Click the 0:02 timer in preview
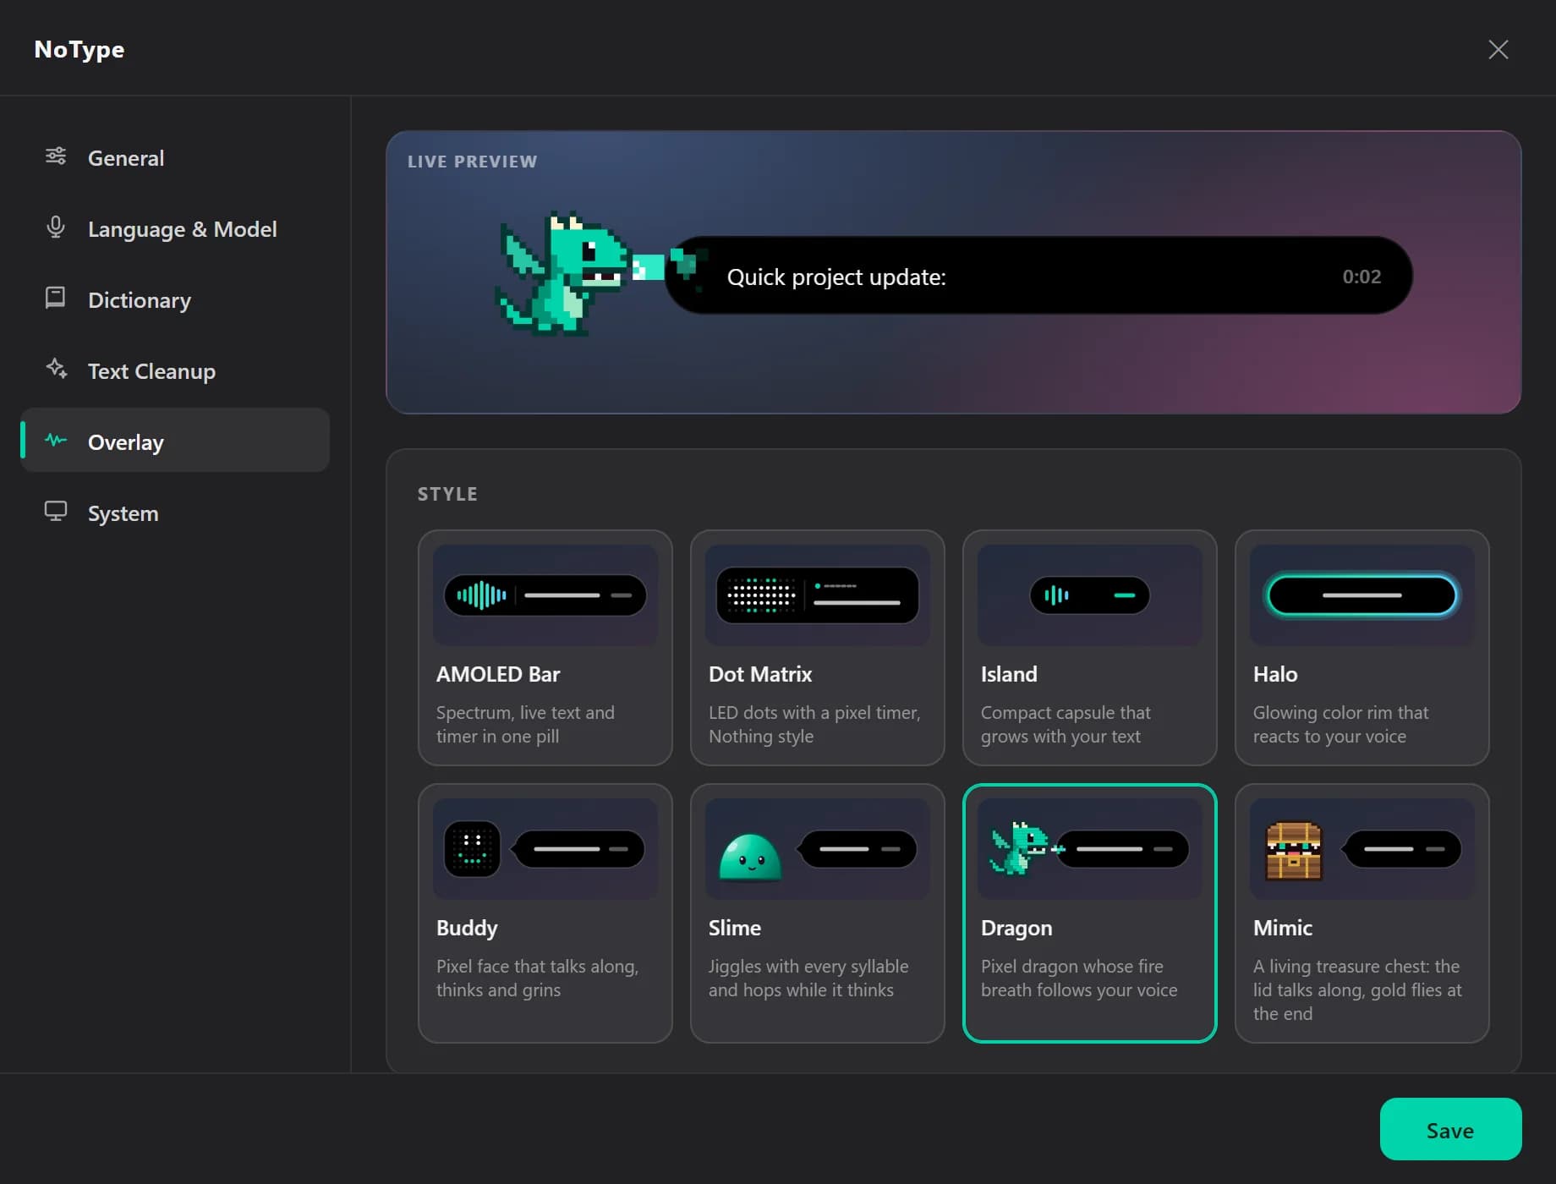1556x1184 pixels. 1361,277
